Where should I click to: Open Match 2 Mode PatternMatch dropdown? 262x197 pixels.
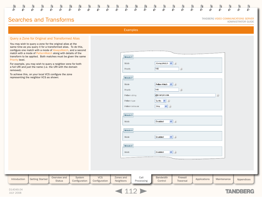[x=164, y=85]
